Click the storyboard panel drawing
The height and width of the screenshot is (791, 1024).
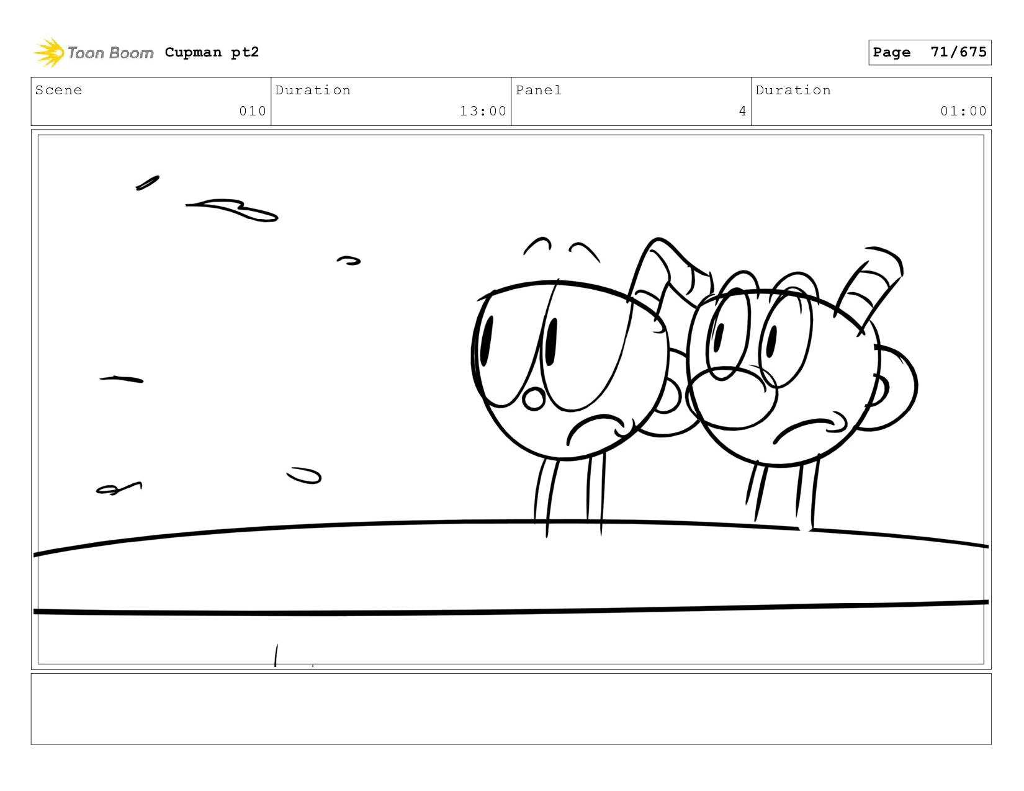(x=511, y=400)
